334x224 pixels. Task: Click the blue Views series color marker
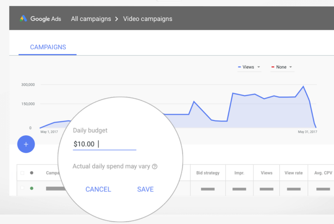pyautogui.click(x=239, y=67)
